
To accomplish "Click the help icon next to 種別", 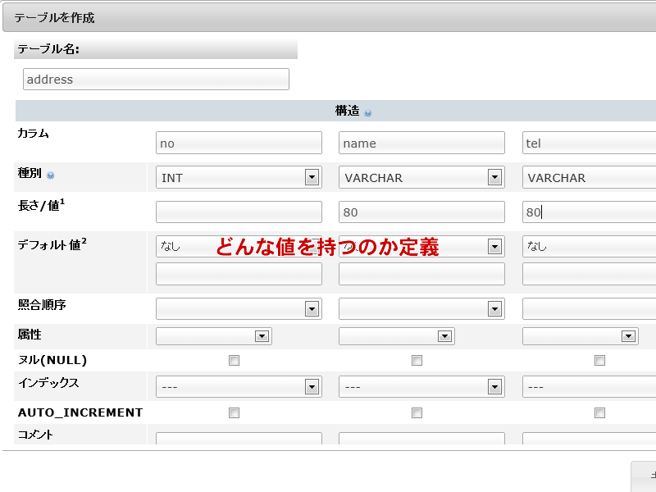I will point(52,176).
